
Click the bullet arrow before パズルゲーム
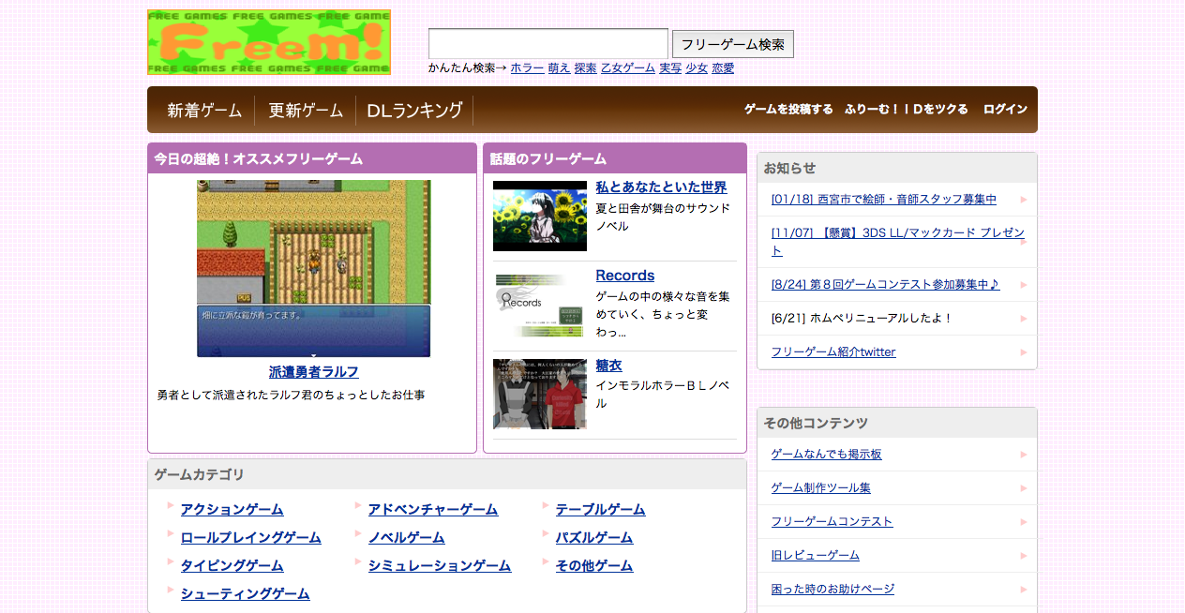click(546, 533)
